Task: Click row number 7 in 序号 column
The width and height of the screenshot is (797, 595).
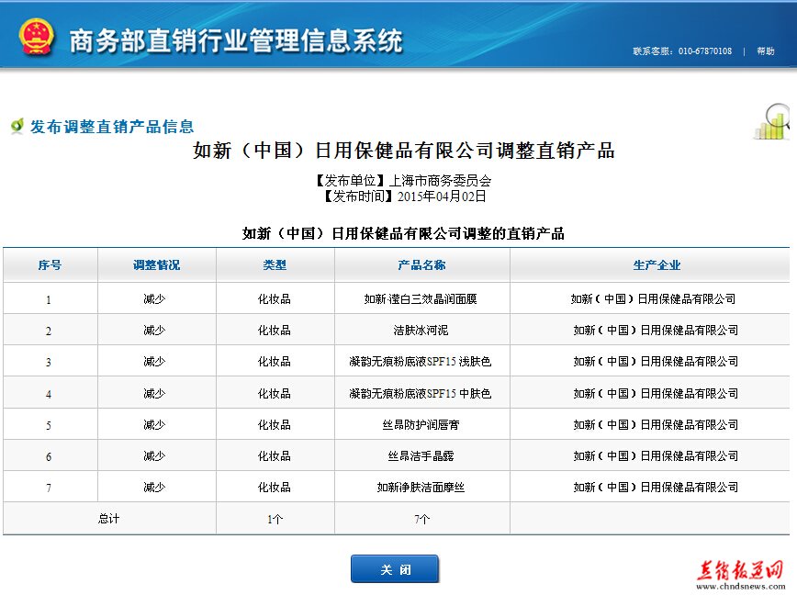Action: (x=49, y=488)
